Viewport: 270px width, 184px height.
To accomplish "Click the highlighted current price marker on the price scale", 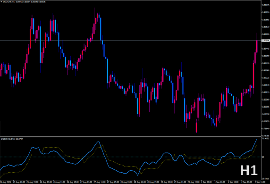I will click(x=266, y=41).
